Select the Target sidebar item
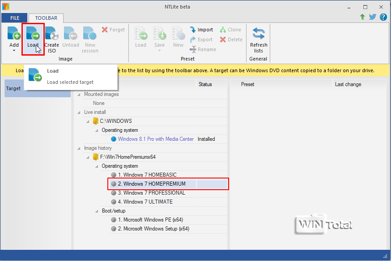 coord(38,88)
